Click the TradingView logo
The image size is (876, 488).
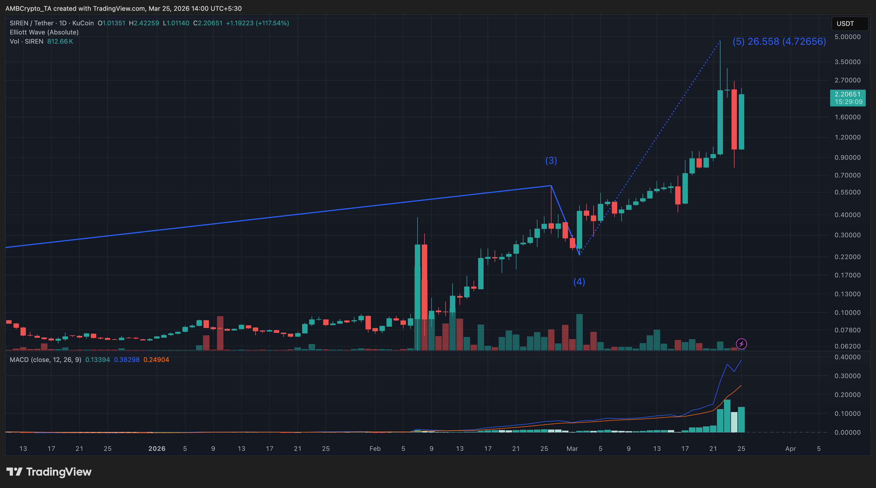tap(49, 472)
